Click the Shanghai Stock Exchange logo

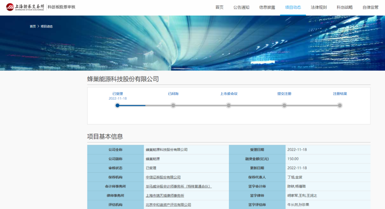[x=25, y=7]
